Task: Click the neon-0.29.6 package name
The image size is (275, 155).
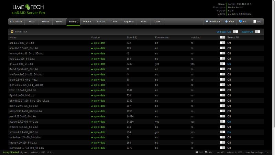Action: point(23,106)
